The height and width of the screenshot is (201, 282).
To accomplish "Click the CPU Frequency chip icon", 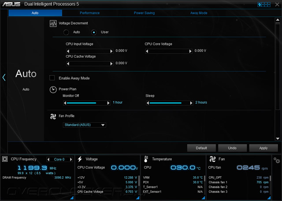I will [x=5, y=159].
